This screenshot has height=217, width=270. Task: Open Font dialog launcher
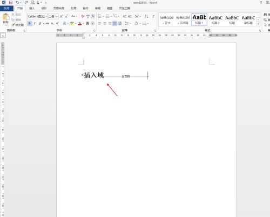click(94, 31)
